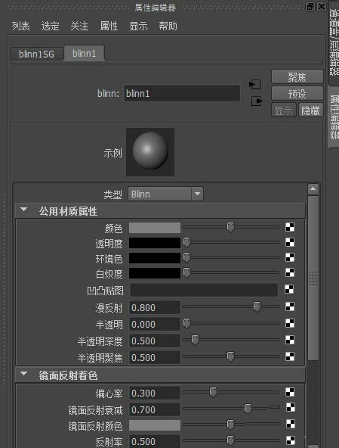Click the 漫反射 slider handle
The width and height of the screenshot is (339, 448).
coord(257,306)
